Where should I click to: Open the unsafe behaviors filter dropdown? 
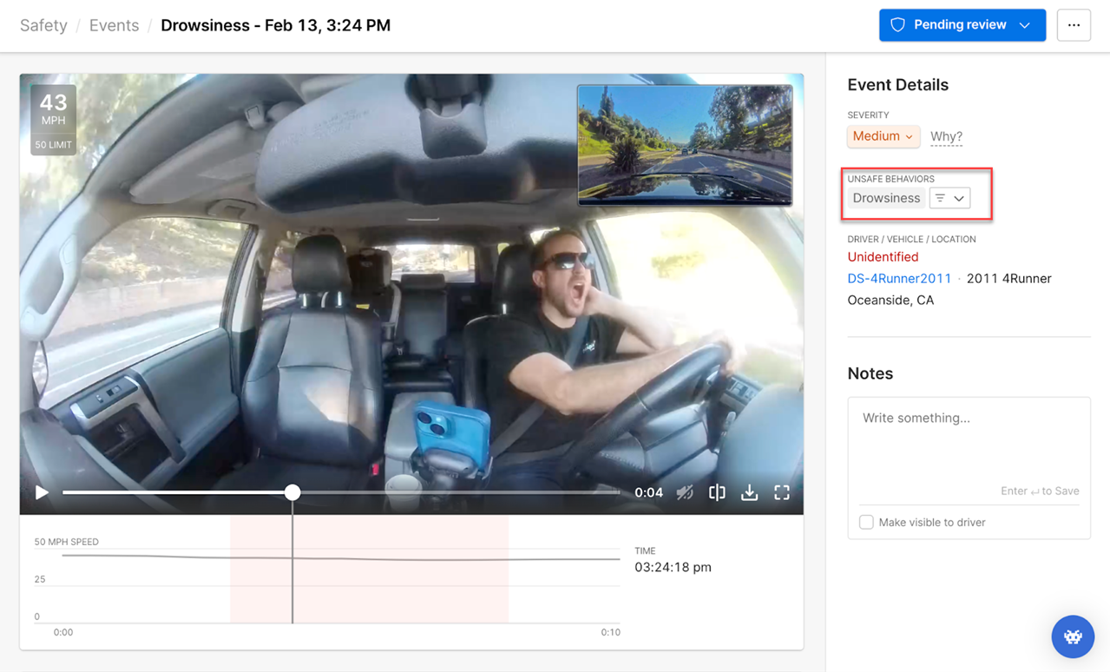point(949,198)
